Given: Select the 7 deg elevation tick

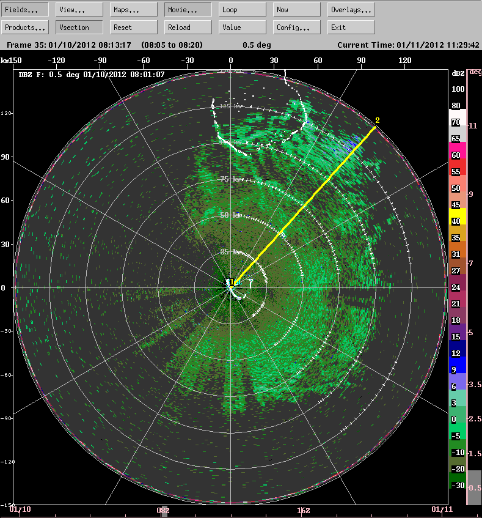Looking at the screenshot, I should click(x=471, y=264).
